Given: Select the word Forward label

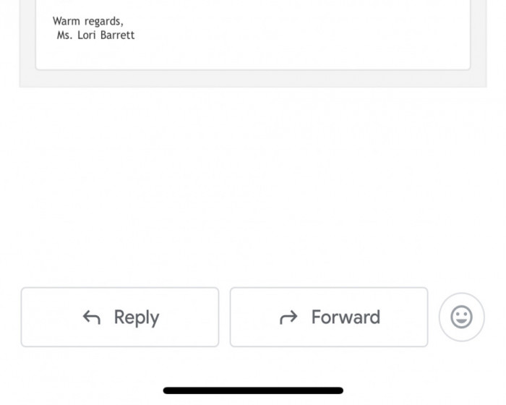Looking at the screenshot, I should [x=346, y=317].
